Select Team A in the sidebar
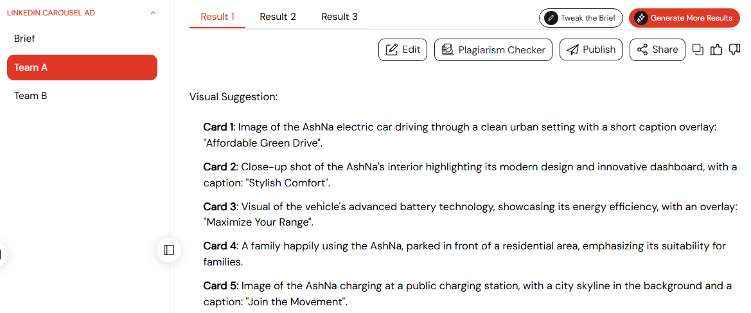This screenshot has width=751, height=313. click(82, 67)
